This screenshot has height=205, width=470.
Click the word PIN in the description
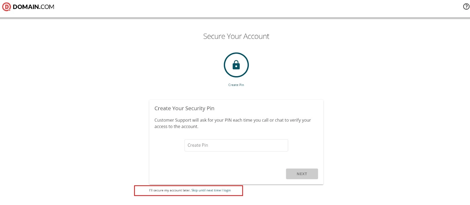pyautogui.click(x=228, y=120)
